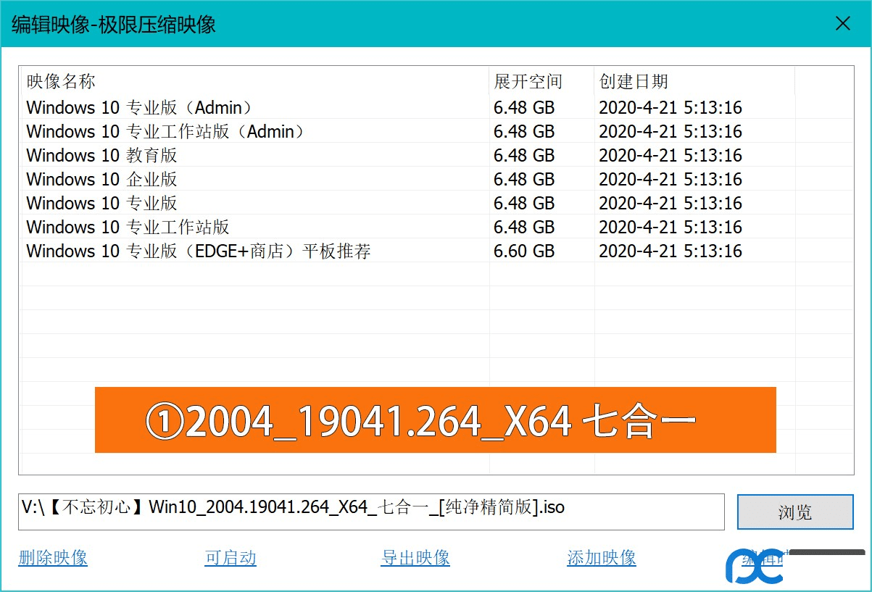Click 6.48 GB in the 教育版 row

coord(524,156)
